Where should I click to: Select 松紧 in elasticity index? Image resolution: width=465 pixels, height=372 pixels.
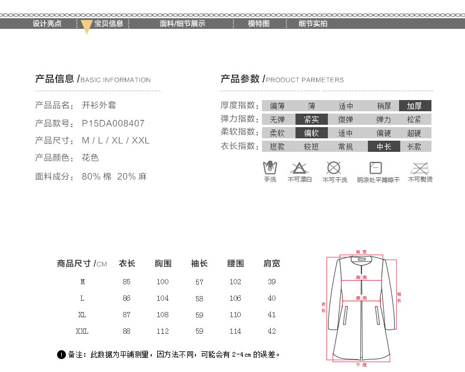point(414,119)
